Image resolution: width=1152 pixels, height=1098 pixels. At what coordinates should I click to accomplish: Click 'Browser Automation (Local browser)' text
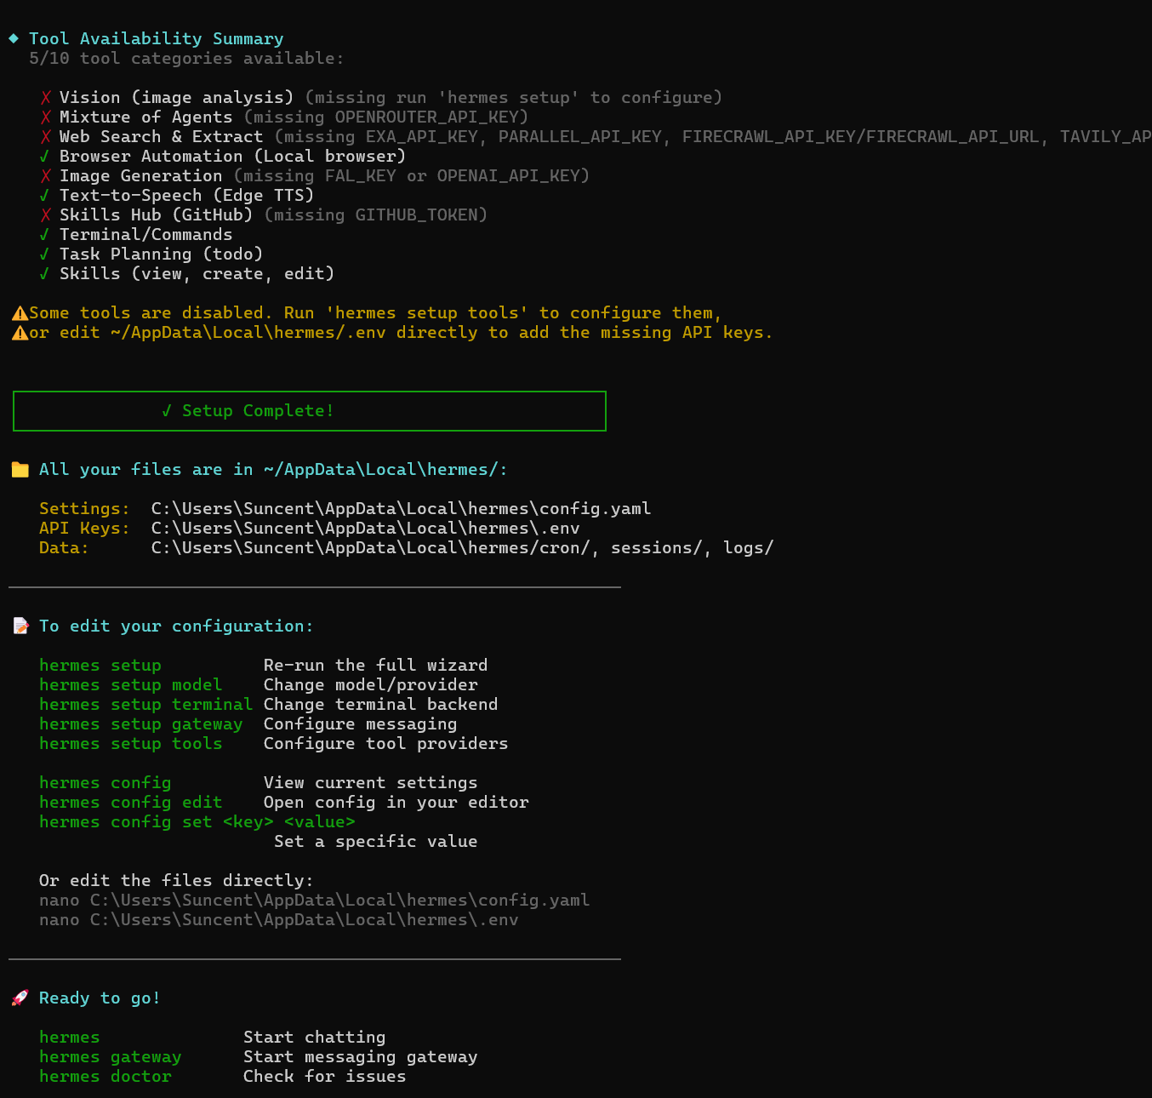[232, 157]
